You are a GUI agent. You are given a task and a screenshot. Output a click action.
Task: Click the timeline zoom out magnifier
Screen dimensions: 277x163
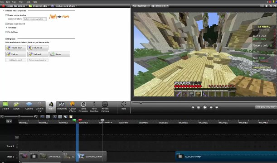(x=2, y=117)
